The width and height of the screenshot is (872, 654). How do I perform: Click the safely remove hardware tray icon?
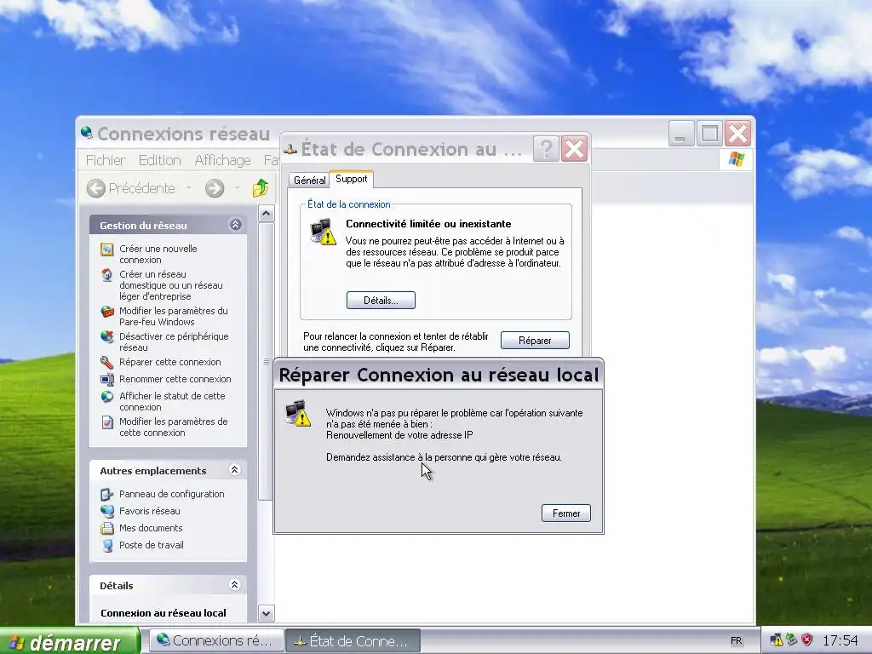791,640
